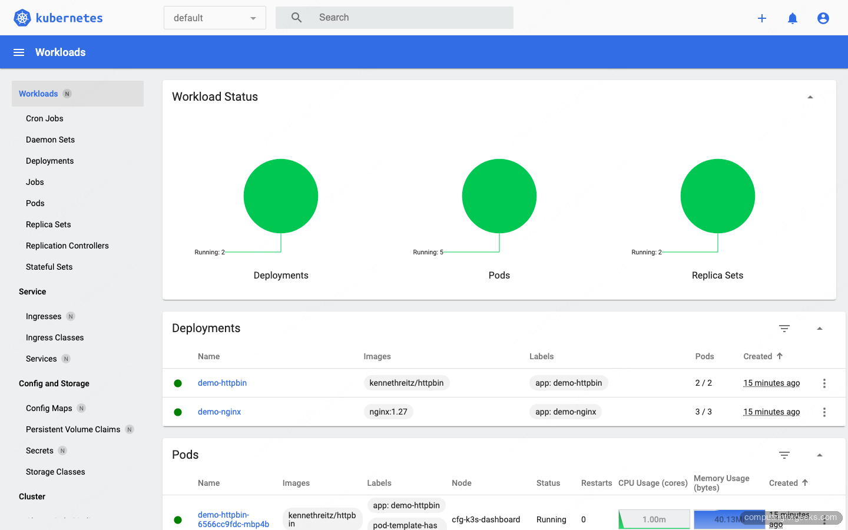Open the user account menu
The width and height of the screenshot is (848, 530).
click(x=823, y=18)
